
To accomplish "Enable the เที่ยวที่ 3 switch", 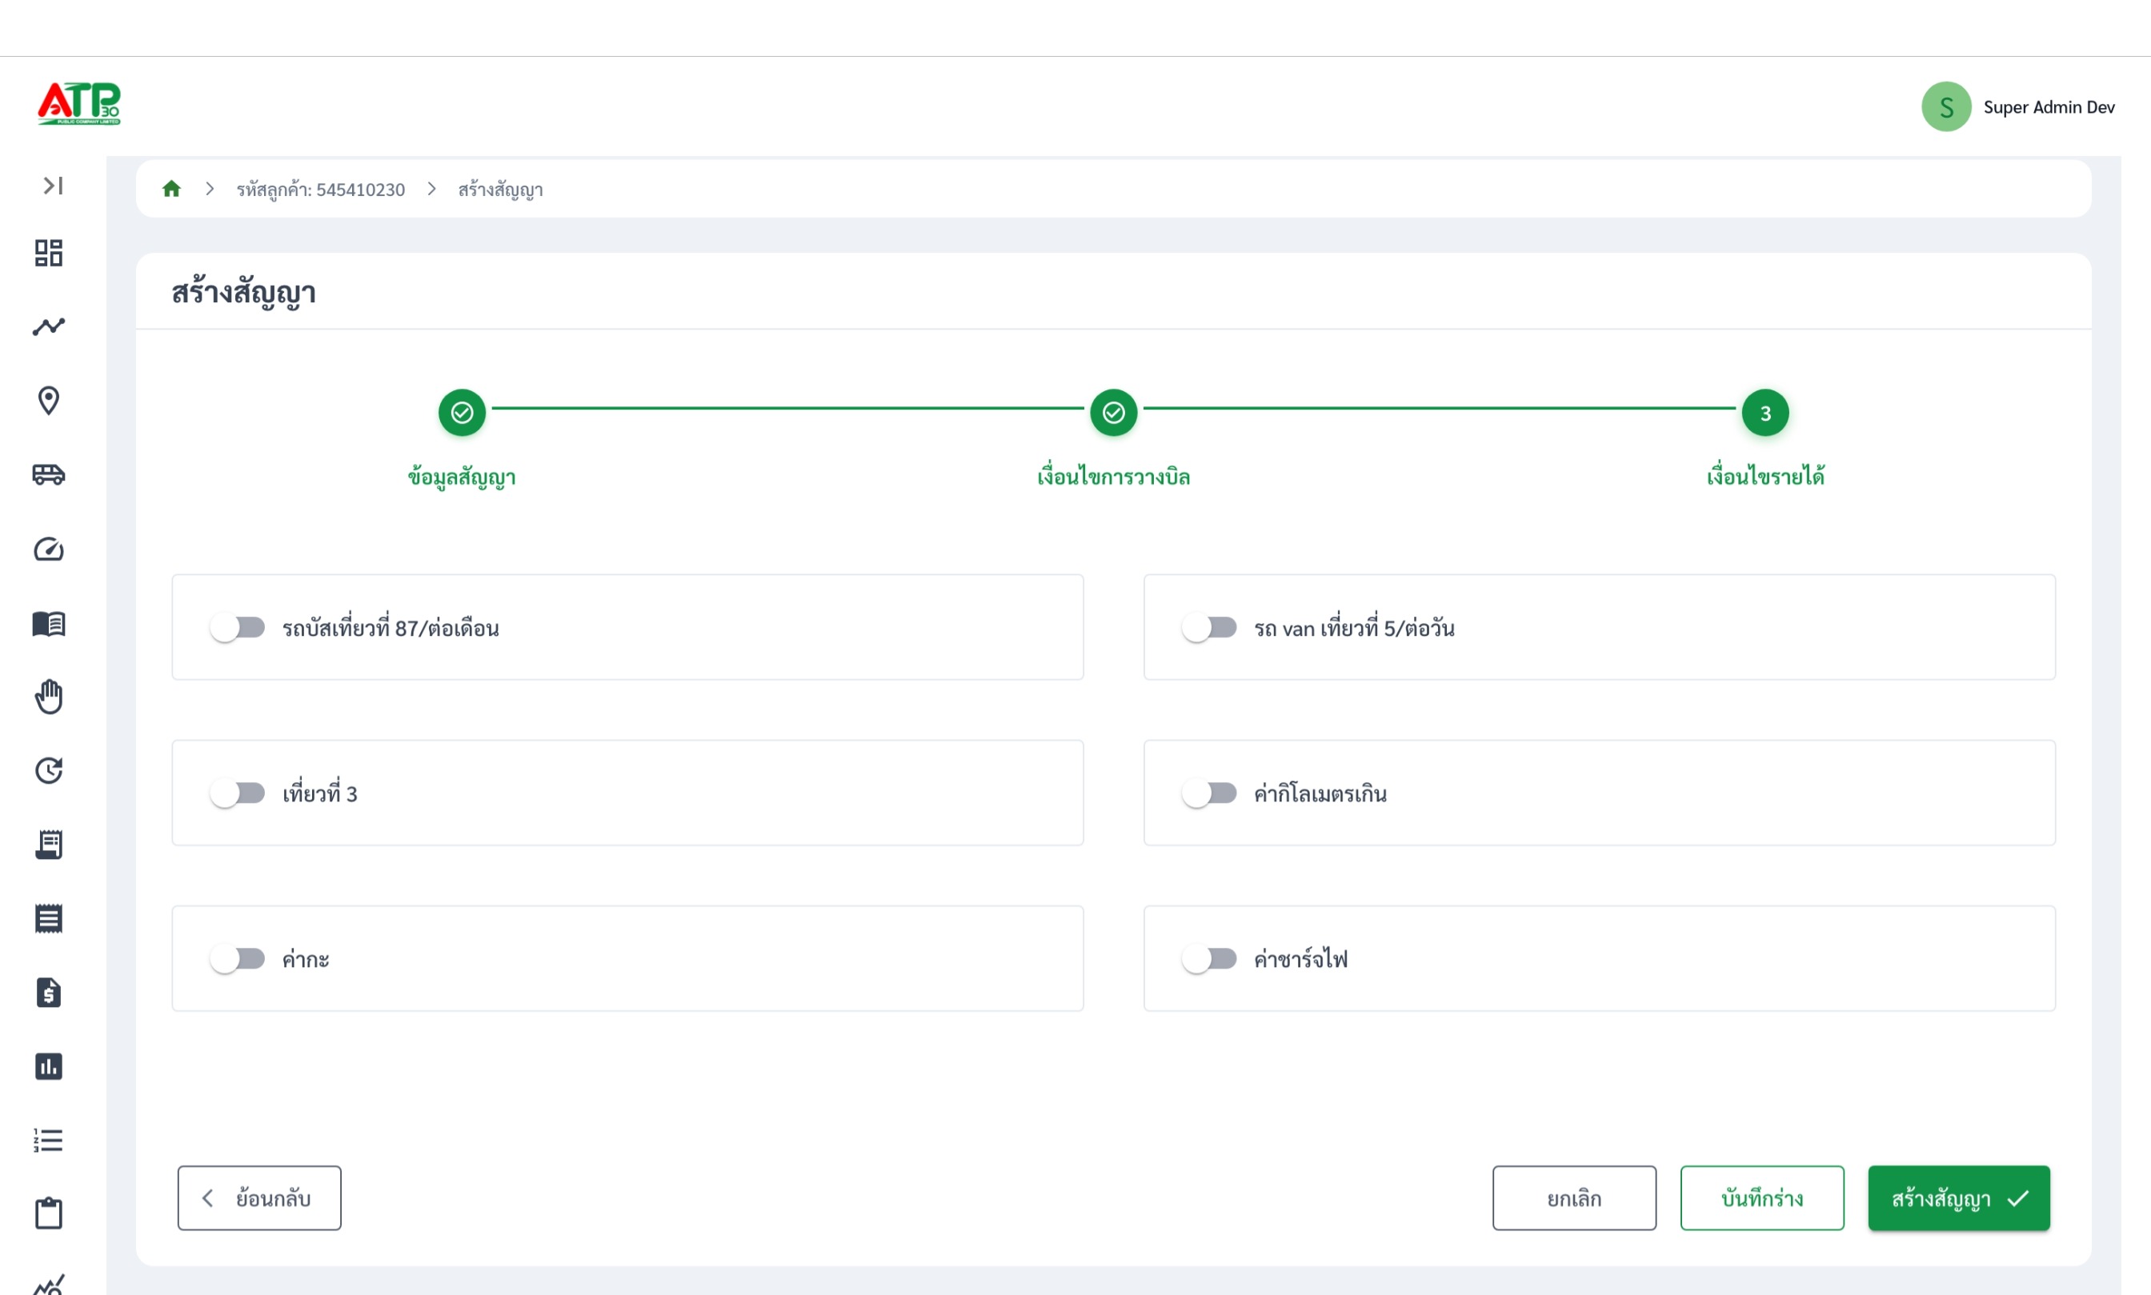I will (x=237, y=793).
